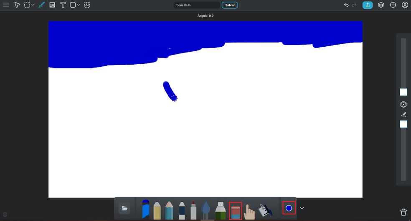Open the Layers panel
This screenshot has width=411, height=221.
pyautogui.click(x=381, y=5)
